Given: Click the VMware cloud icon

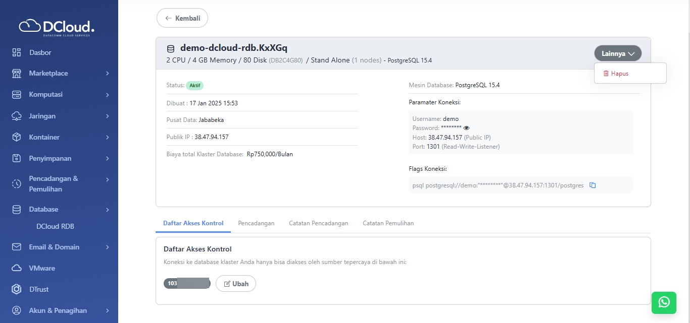Looking at the screenshot, I should pos(17,268).
